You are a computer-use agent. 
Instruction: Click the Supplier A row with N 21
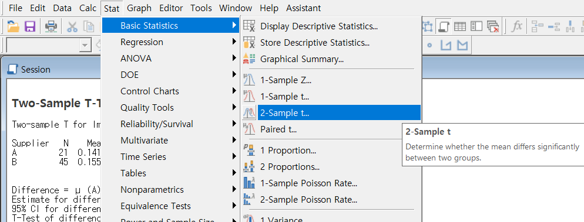click(56, 152)
